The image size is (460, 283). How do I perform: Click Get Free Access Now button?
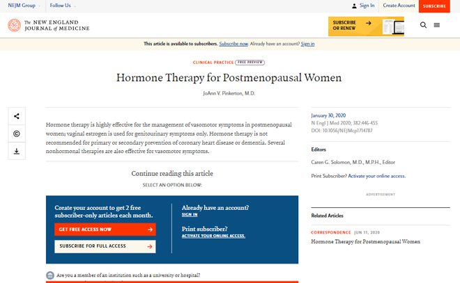click(x=105, y=229)
